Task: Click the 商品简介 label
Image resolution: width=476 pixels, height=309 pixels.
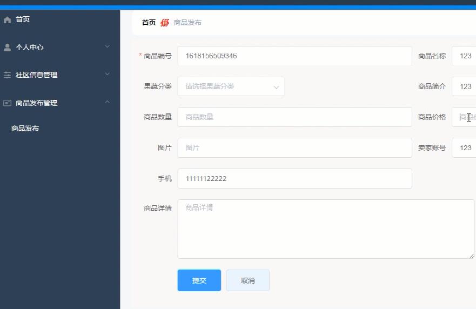Action: (x=432, y=86)
